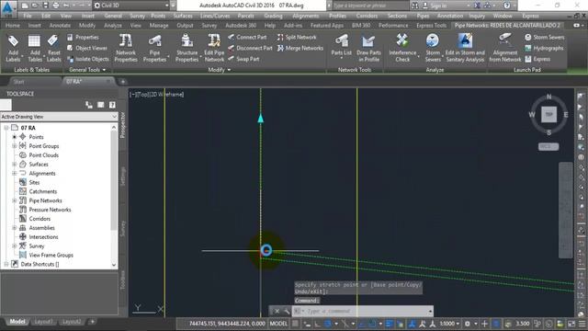Image resolution: width=588 pixels, height=331 pixels.
Task: Click the Reset Labels icon
Action: click(x=53, y=48)
